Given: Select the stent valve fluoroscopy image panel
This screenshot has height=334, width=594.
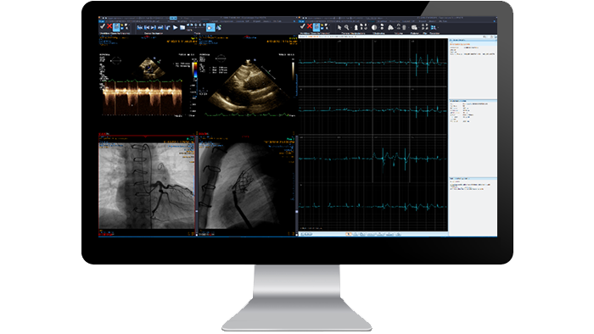Looking at the screenshot, I should tap(247, 185).
